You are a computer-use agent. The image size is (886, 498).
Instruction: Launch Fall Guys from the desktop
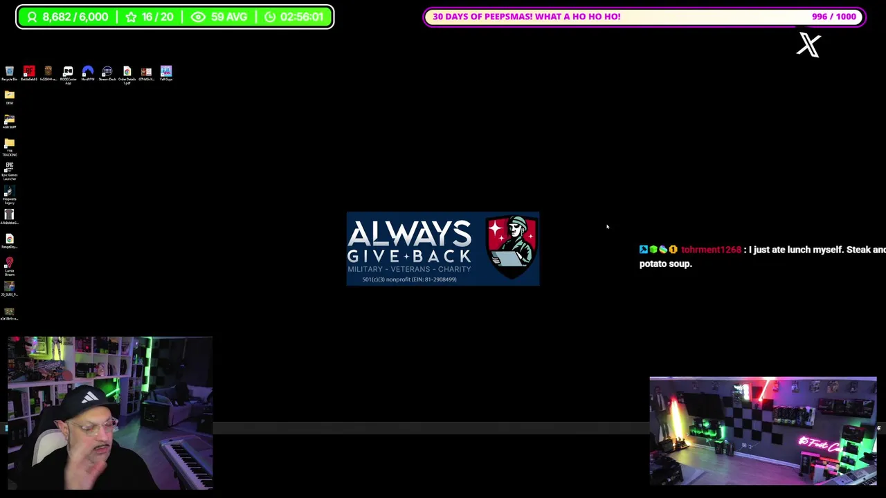pos(166,73)
